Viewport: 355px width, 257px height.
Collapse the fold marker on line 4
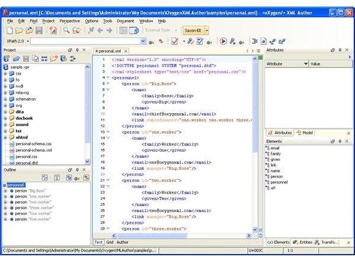(x=108, y=78)
